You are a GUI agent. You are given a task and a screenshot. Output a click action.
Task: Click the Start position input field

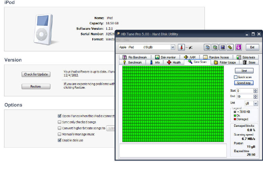point(244,91)
